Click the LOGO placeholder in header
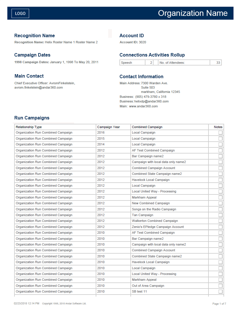Screen dimensions: 240x309 (20, 13)
